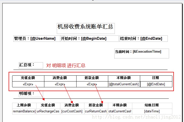Click detail table header 上期余额

[x=24, y=106]
